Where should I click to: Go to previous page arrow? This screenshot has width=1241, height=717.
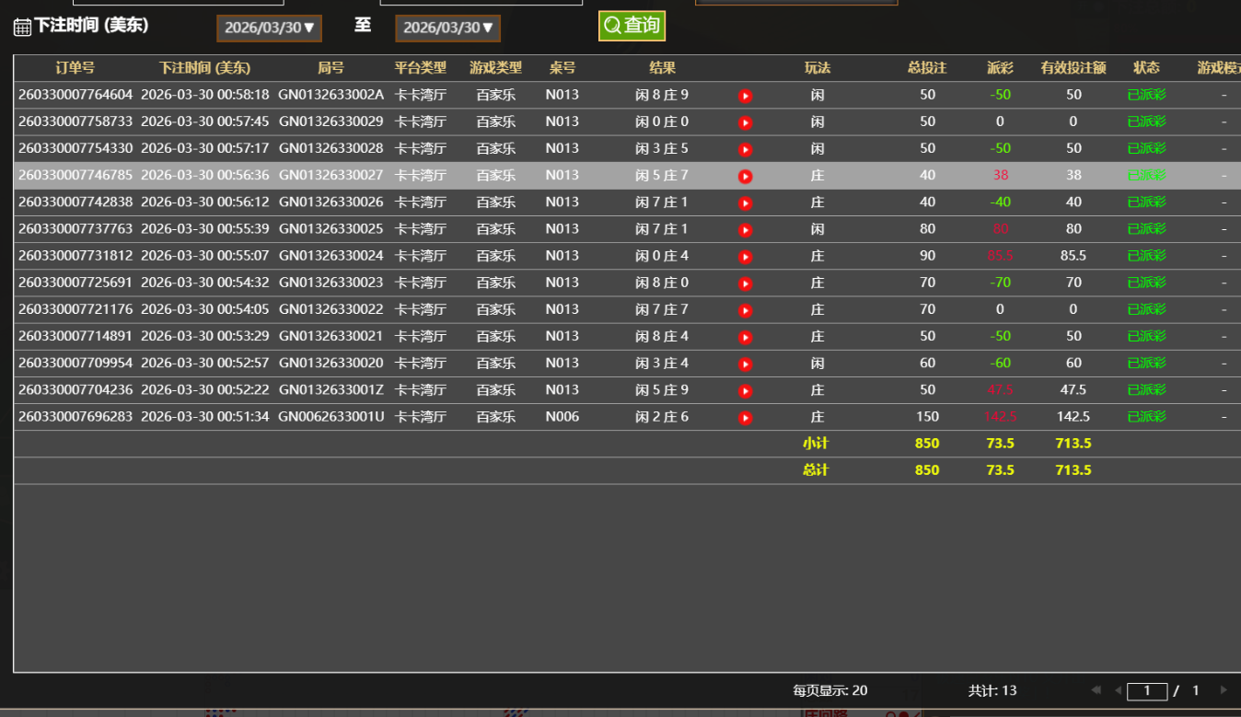(x=1118, y=690)
